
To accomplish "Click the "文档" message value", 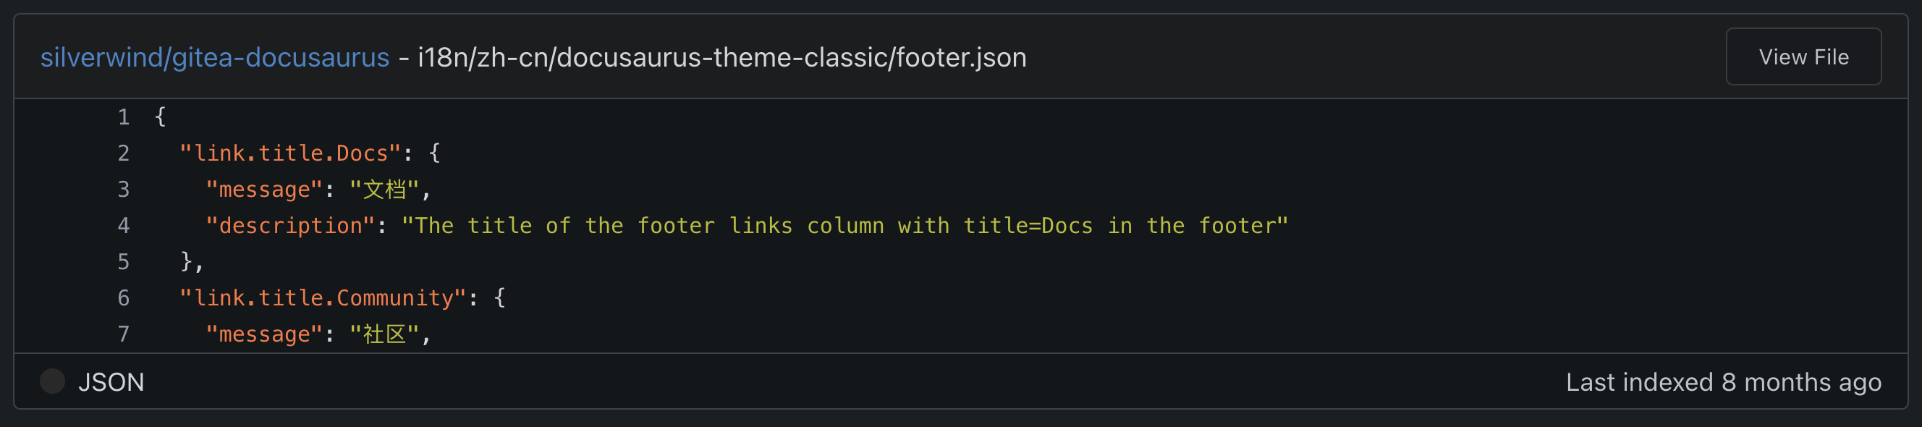I will pos(384,190).
